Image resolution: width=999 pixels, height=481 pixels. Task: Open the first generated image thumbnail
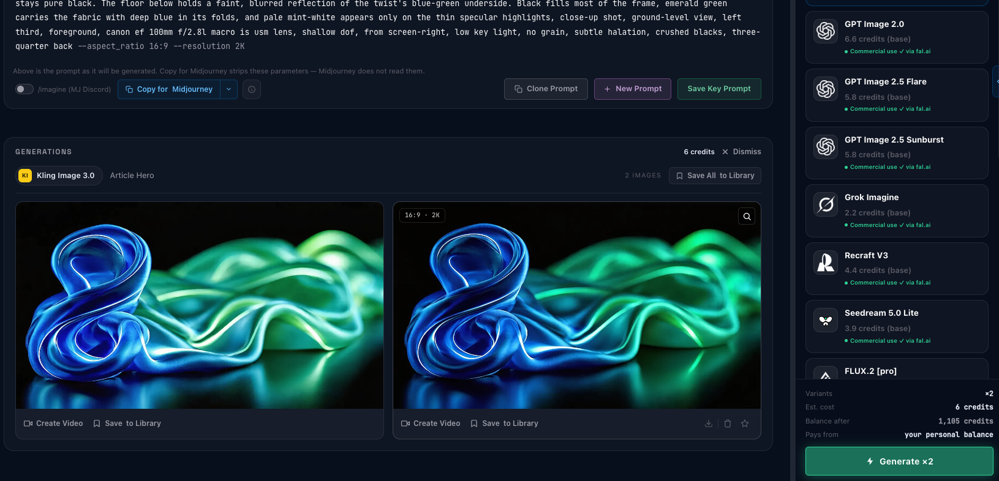[x=200, y=305]
